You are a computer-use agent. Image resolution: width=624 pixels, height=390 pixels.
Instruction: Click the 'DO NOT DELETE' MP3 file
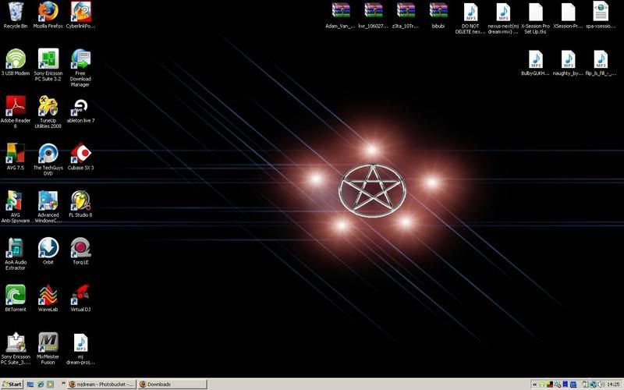471,12
